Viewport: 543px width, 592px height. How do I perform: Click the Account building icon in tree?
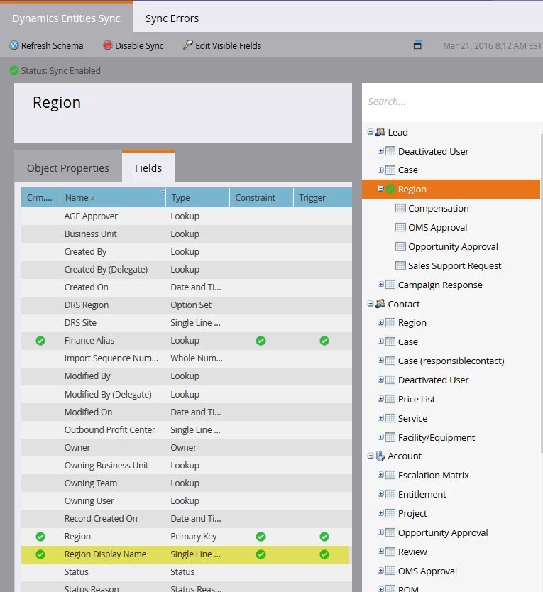click(380, 456)
